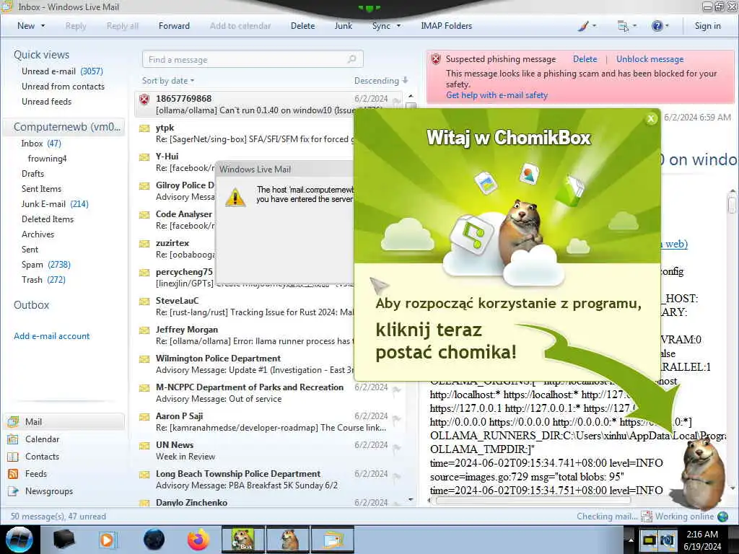Click the Find a message search field
739x554 pixels.
[253, 59]
